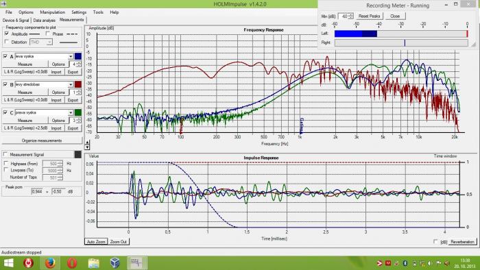Screen dimensions: 480x270
Task: Open File Explorer folder icon
Action: click(x=94, y=263)
